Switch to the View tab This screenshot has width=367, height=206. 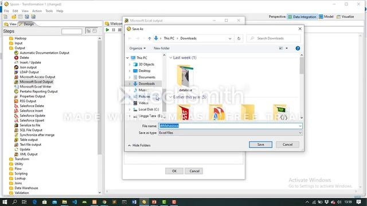point(10,24)
